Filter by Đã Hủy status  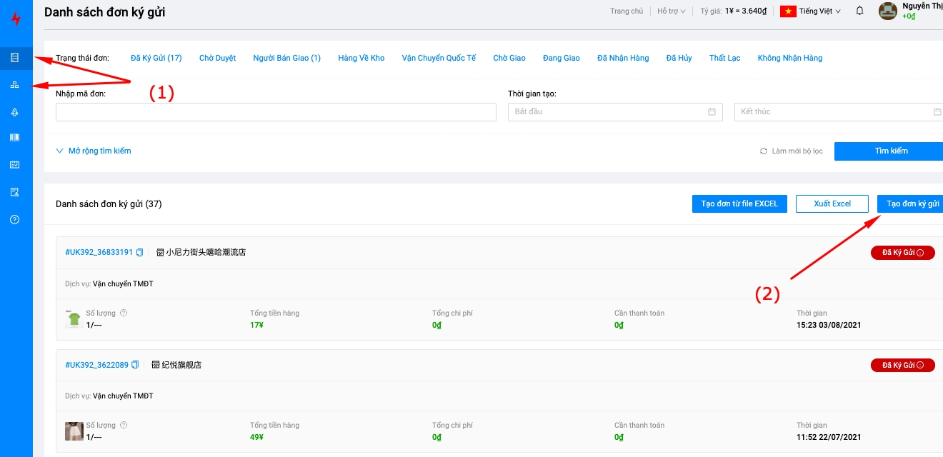pyautogui.click(x=679, y=58)
